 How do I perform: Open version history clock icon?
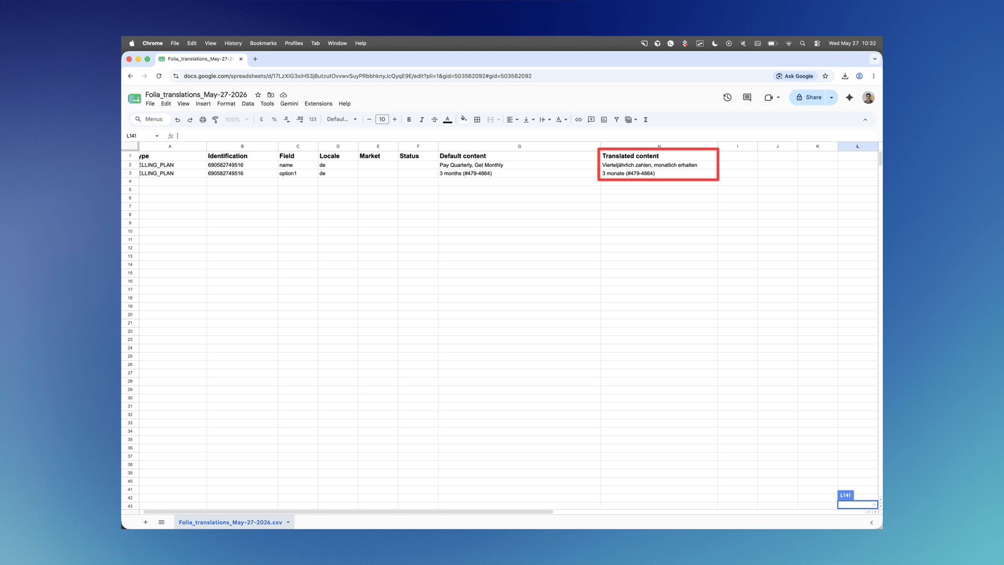click(x=727, y=97)
